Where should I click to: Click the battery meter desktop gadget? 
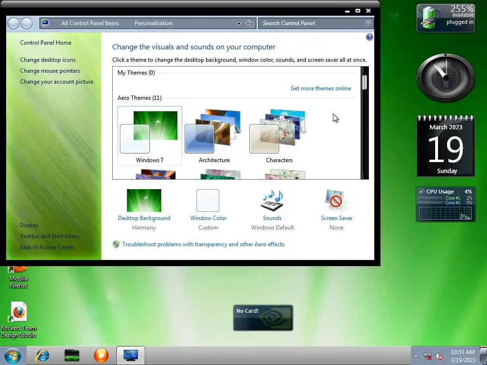[x=446, y=18]
